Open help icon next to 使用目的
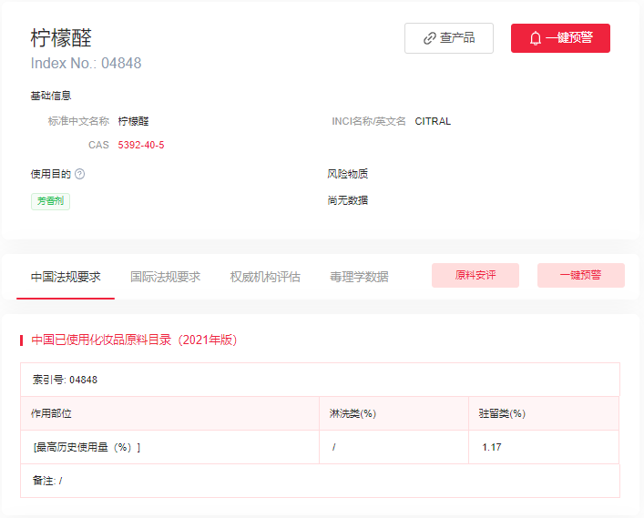Image resolution: width=644 pixels, height=518 pixels. coord(79,174)
